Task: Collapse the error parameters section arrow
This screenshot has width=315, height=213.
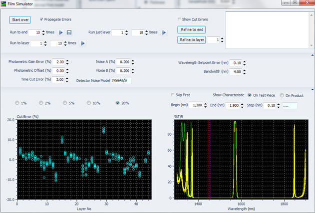Action: [x=313, y=55]
